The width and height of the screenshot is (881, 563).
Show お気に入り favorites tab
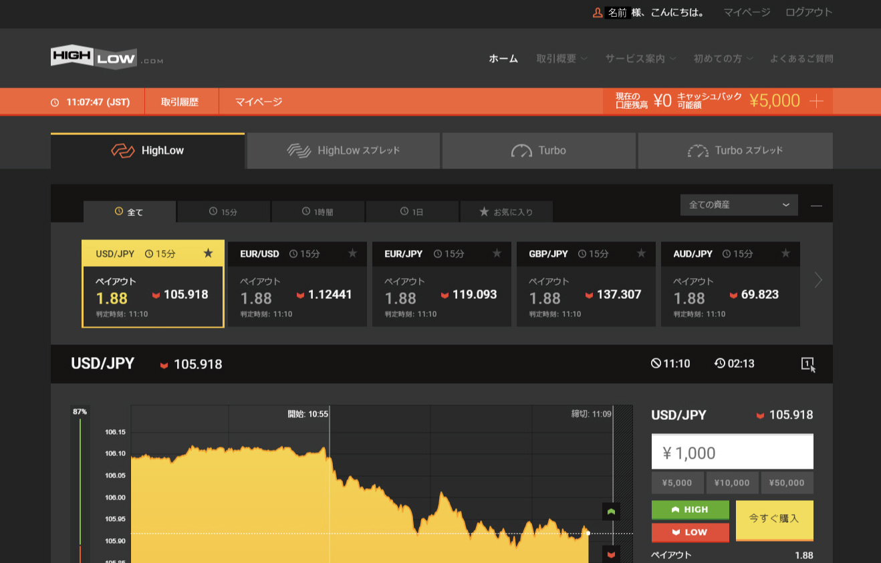[507, 212]
